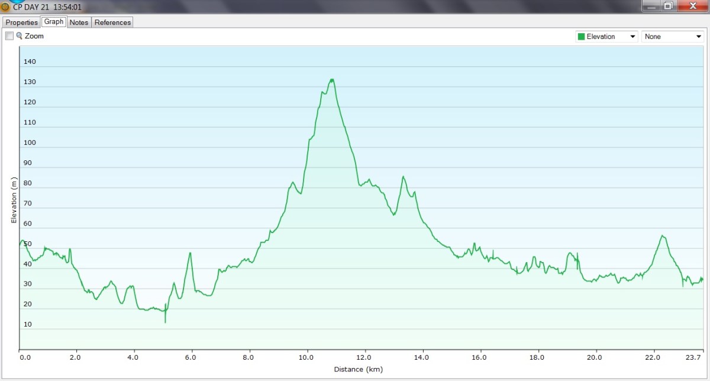Enable the Zoom checkbox
Viewport: 710px width, 381px height.
pyautogui.click(x=9, y=36)
